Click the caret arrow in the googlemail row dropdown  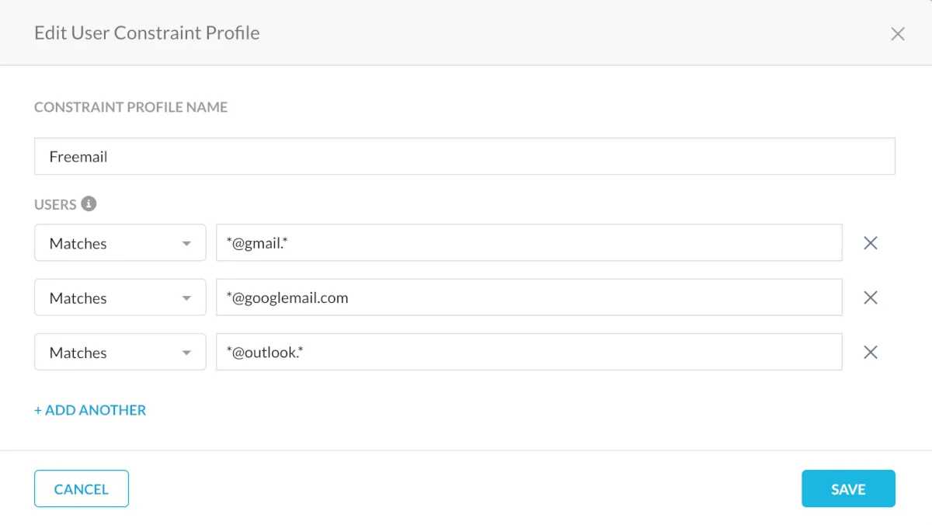pyautogui.click(x=186, y=298)
